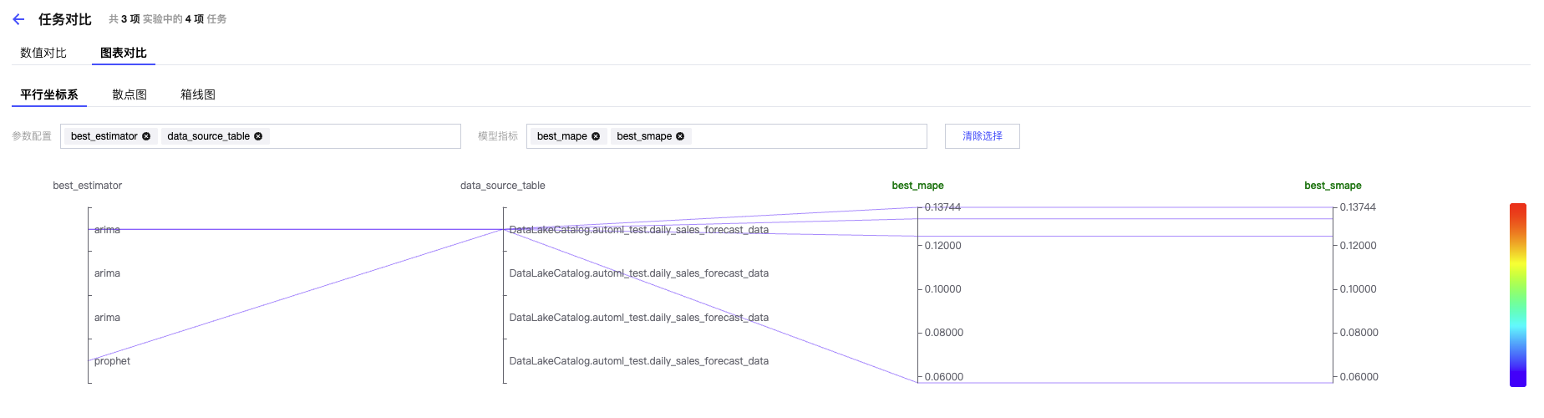The width and height of the screenshot is (1544, 418).
Task: Remove the best_estimator tag
Action: pyautogui.click(x=146, y=136)
